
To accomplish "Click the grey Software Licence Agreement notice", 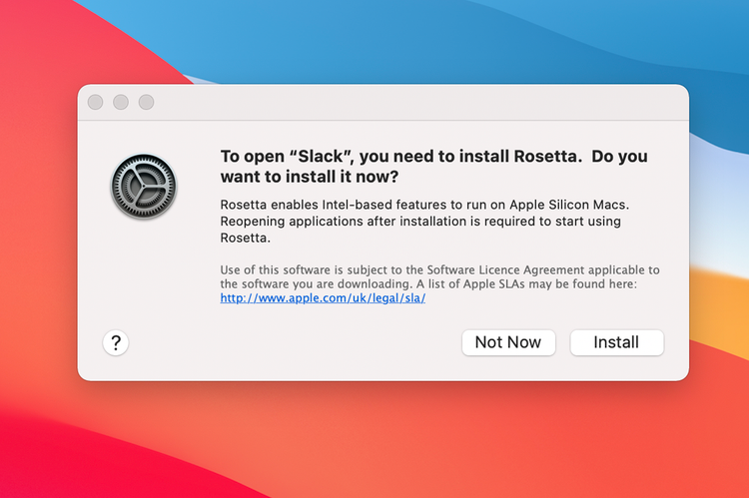I will tap(439, 276).
